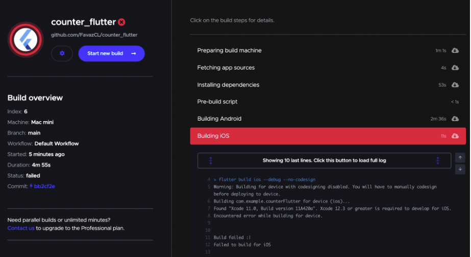Expand the Preparing build machine step
The width and height of the screenshot is (471, 257).
pos(328,50)
